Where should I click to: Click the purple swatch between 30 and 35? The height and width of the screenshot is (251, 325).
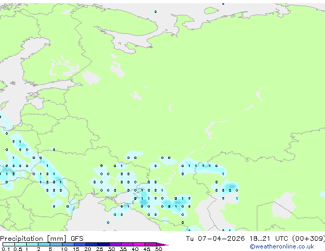pos(115,244)
